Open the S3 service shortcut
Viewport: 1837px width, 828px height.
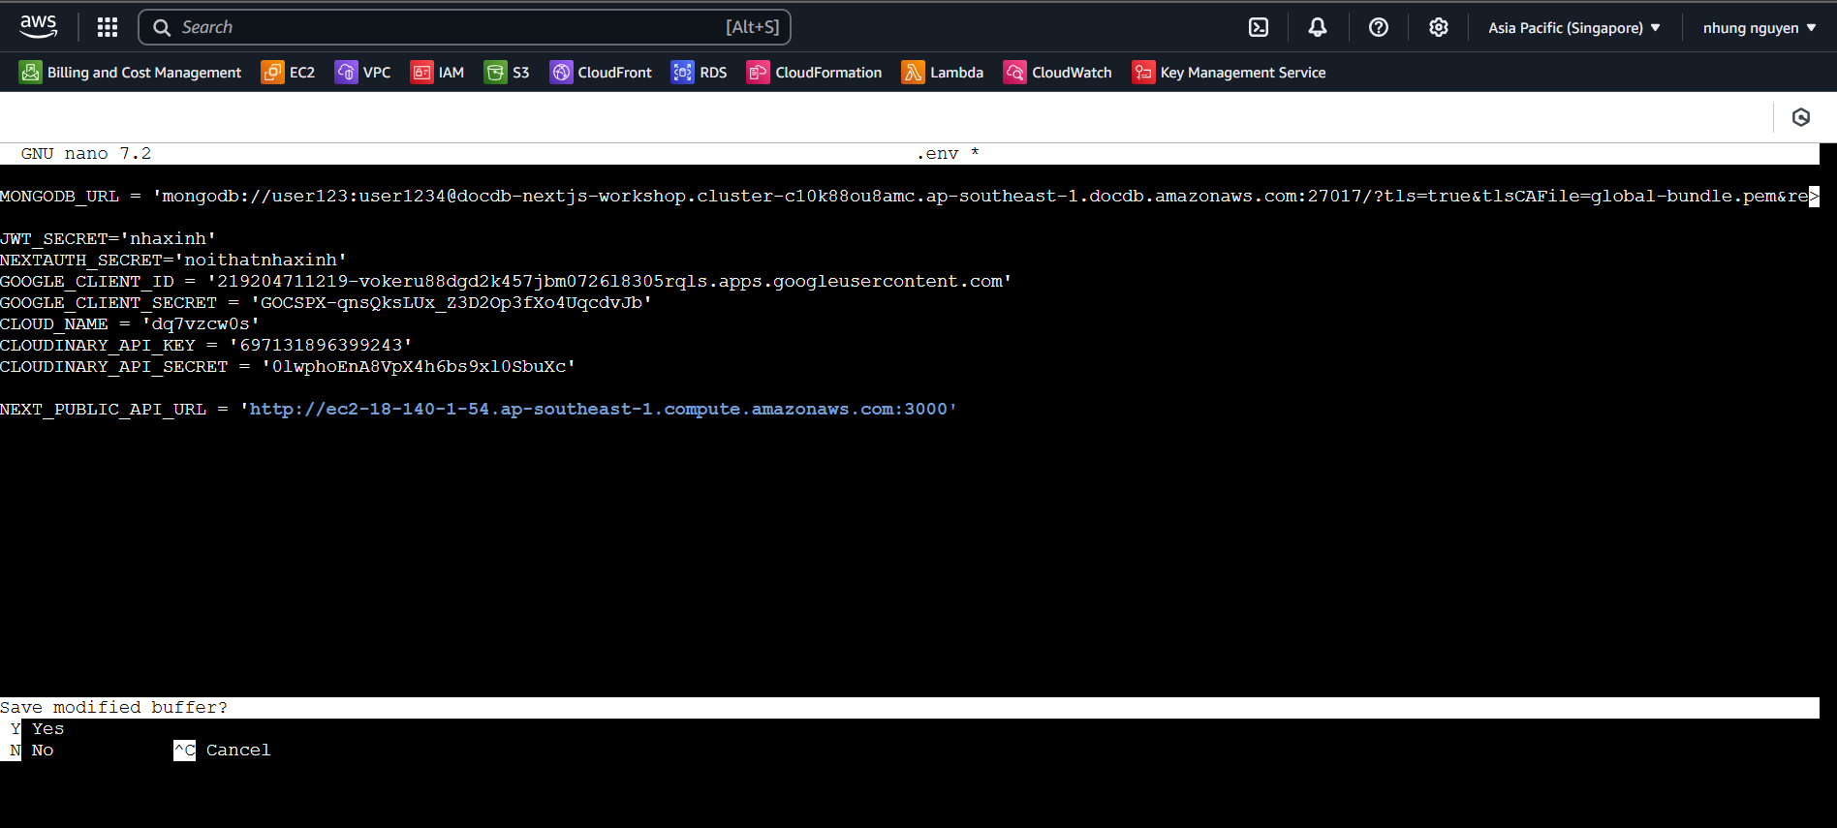click(x=507, y=73)
